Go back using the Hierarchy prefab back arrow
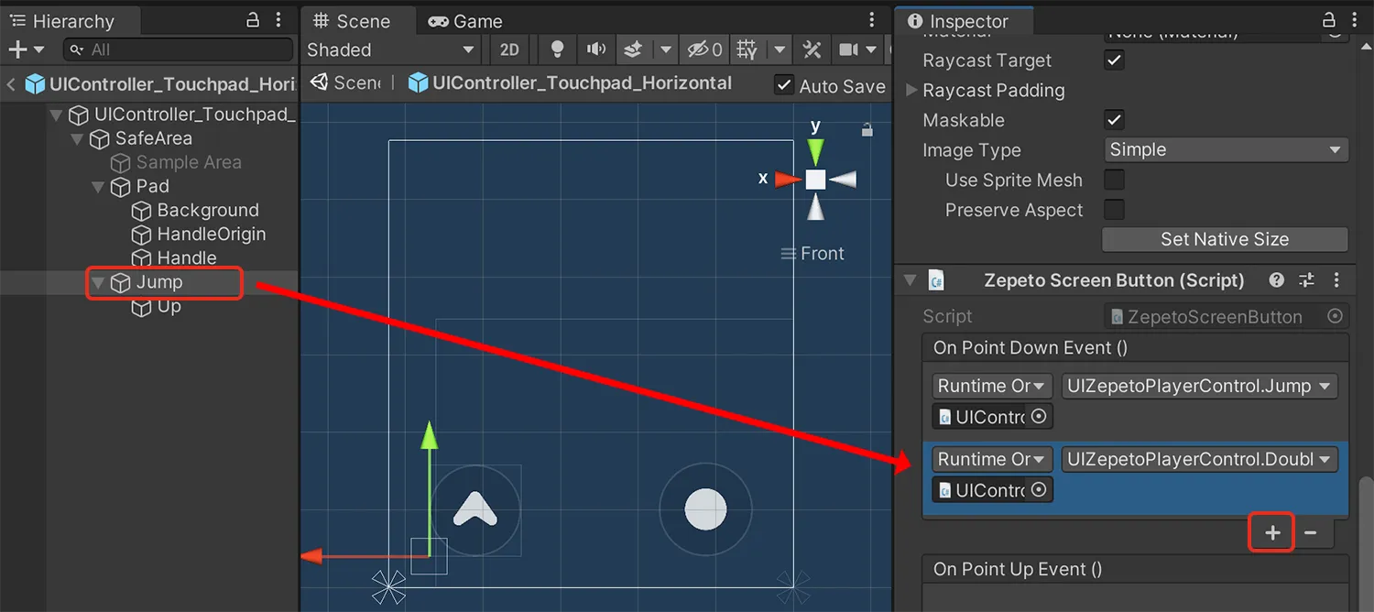The height and width of the screenshot is (612, 1374). (x=11, y=84)
